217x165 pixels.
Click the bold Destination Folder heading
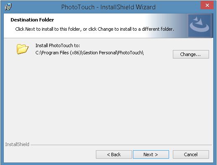click(x=32, y=20)
